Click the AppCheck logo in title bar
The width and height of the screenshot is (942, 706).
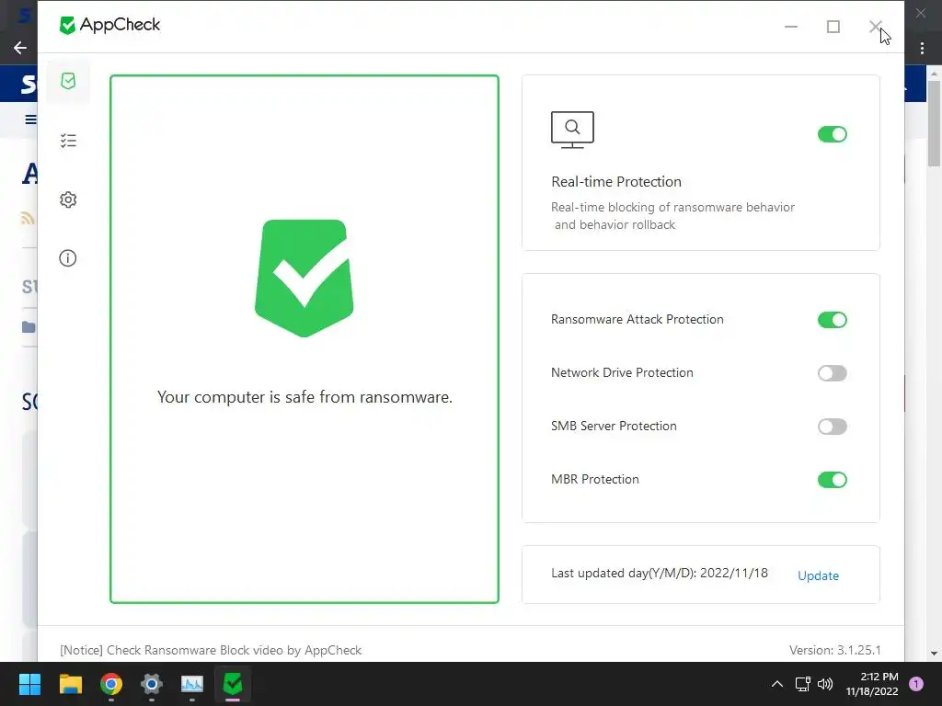coord(110,25)
